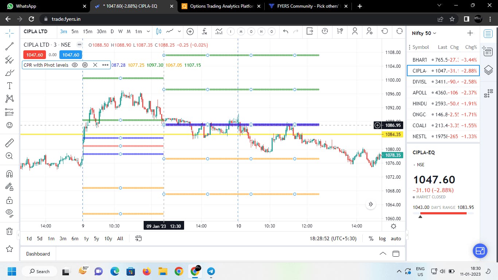
Task: Click the red 1047.60 sell button
Action: (x=35, y=55)
